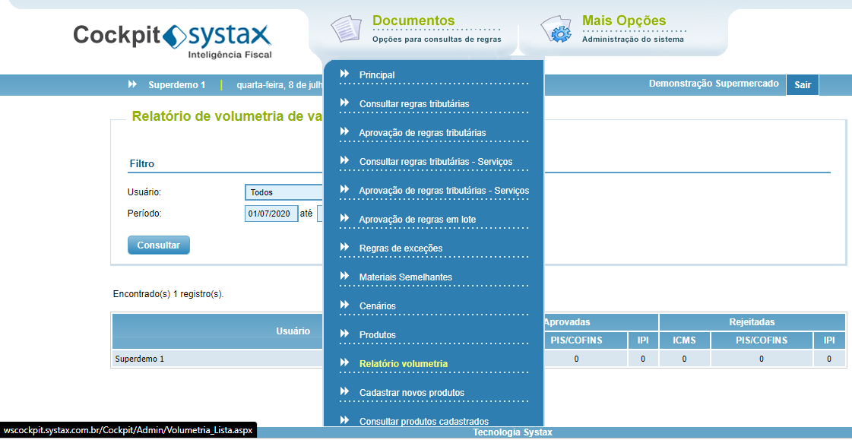
Task: Select highlighted Relatório volumetria item
Action: click(x=404, y=364)
